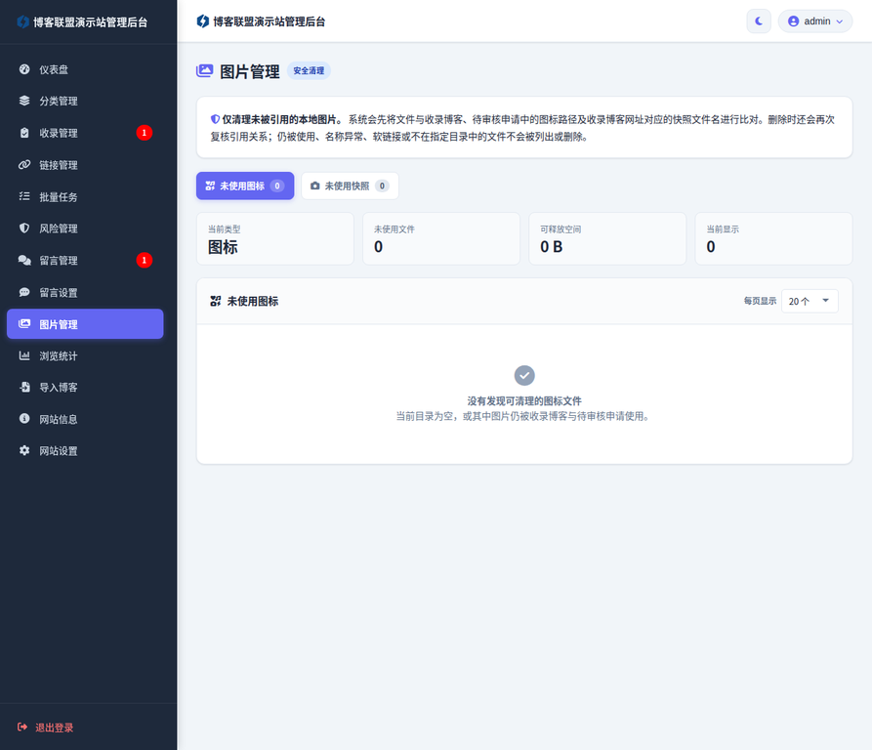Viewport: 872px width, 750px height.
Task: Click the 可释放空间 0 B stat card
Action: tap(607, 238)
